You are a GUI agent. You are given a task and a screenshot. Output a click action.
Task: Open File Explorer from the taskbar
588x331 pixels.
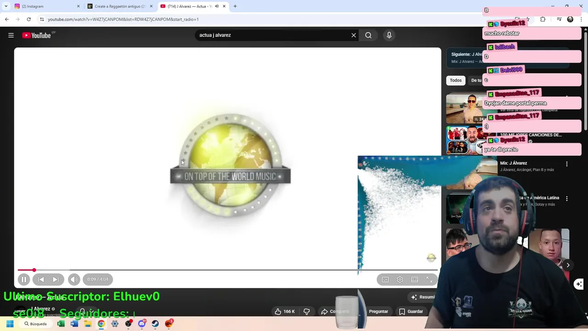coord(88,324)
